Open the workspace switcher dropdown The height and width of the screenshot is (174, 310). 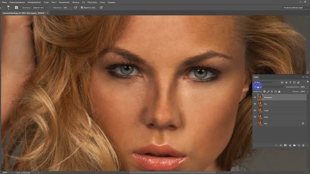294,8
